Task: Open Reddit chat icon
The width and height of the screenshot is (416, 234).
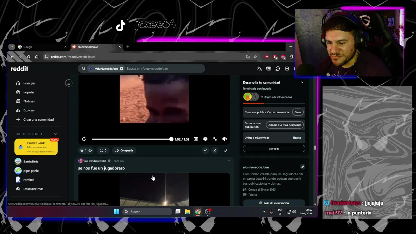Action: click(278, 69)
